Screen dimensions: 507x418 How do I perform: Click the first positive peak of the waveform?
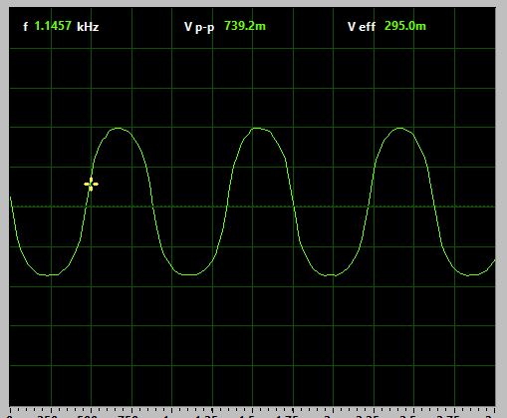click(x=118, y=128)
